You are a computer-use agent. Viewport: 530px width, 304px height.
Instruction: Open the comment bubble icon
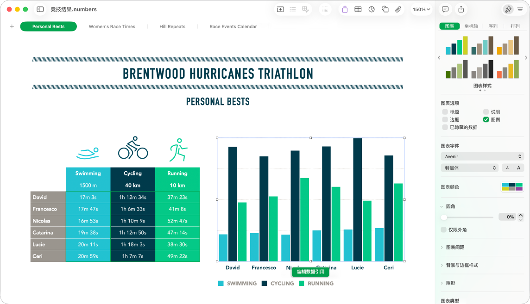pos(445,9)
